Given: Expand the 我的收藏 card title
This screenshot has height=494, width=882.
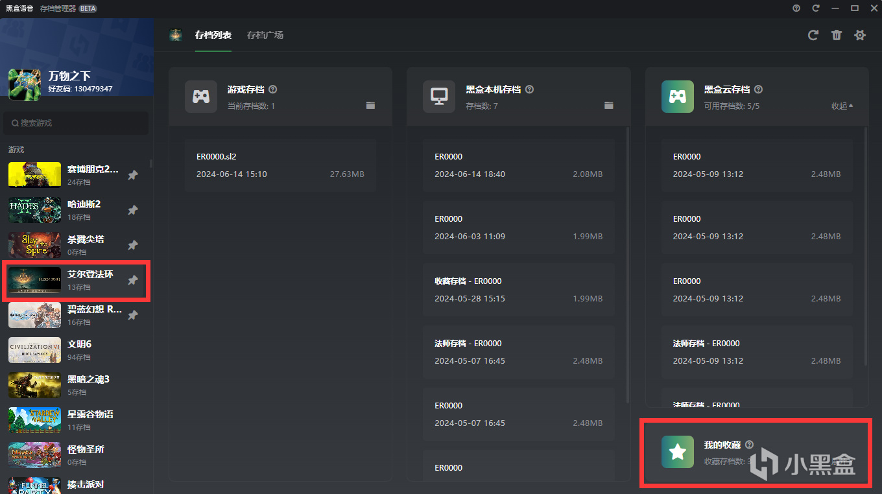Looking at the screenshot, I should click(722, 445).
